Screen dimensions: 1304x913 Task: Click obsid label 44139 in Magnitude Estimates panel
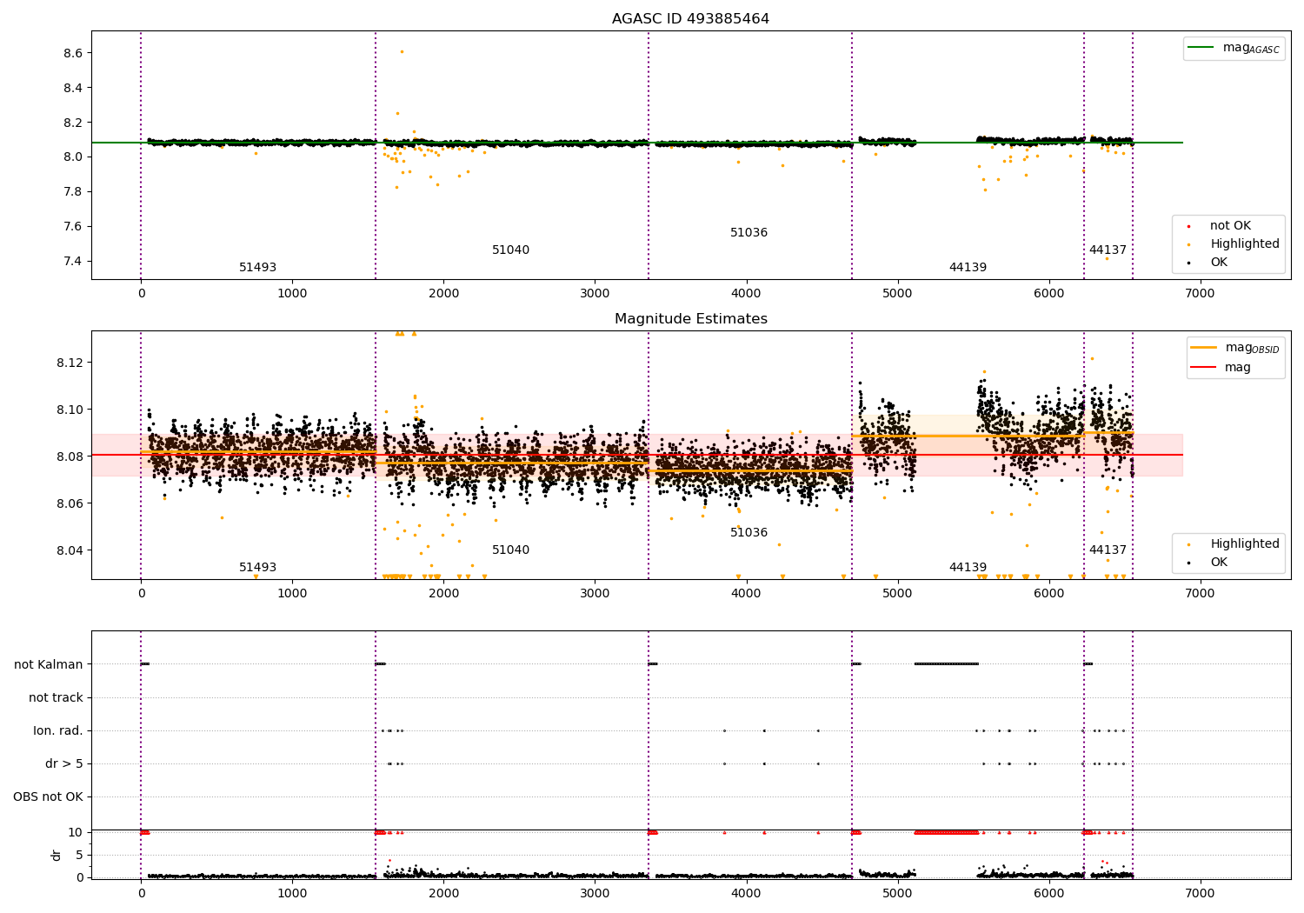coord(968,568)
